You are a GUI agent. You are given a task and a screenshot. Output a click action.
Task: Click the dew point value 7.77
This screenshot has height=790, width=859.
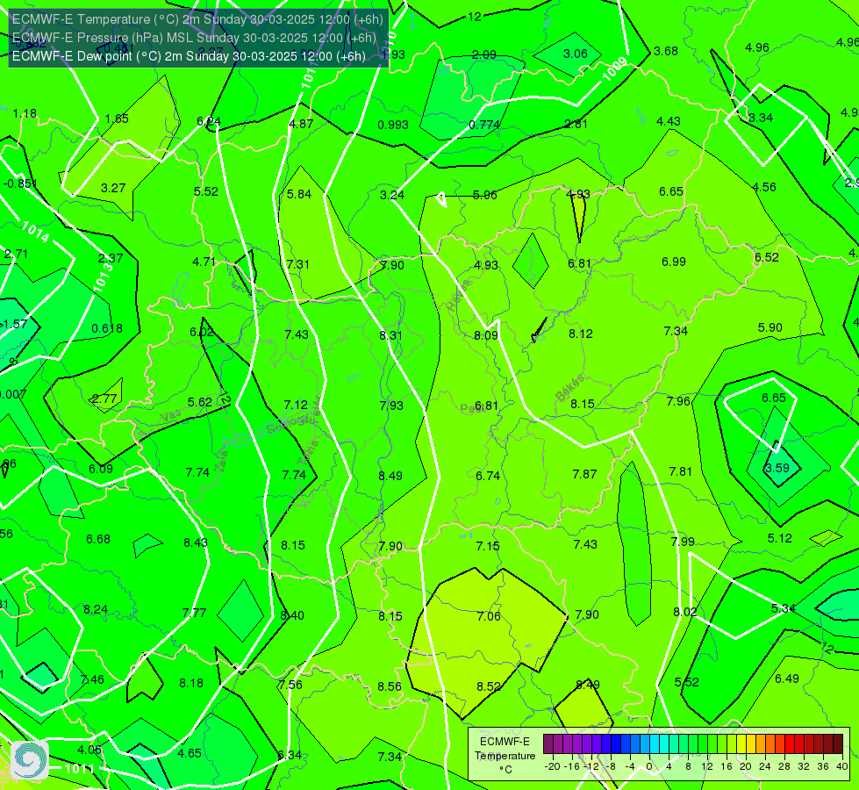[x=194, y=613]
